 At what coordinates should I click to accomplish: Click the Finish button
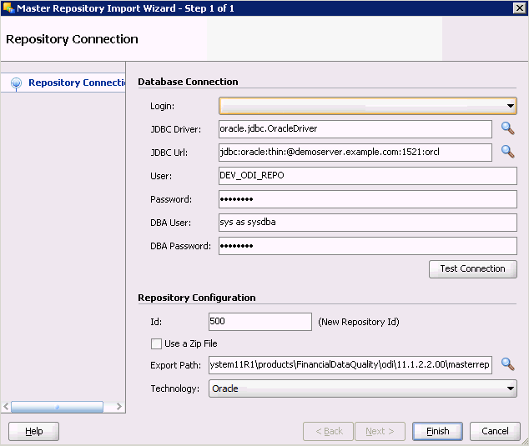(x=437, y=431)
